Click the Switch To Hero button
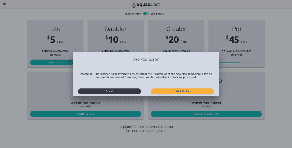Viewport: 292px width, 148px height. point(86,114)
